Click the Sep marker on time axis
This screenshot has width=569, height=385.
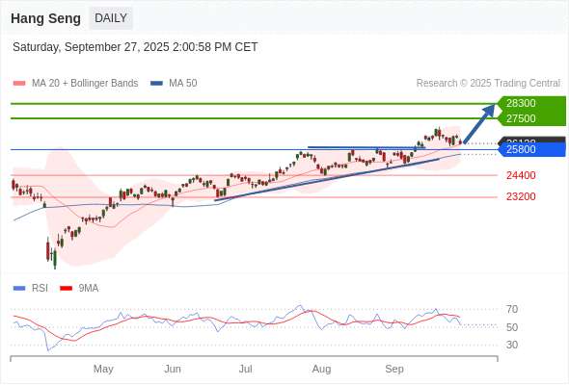[394, 369]
